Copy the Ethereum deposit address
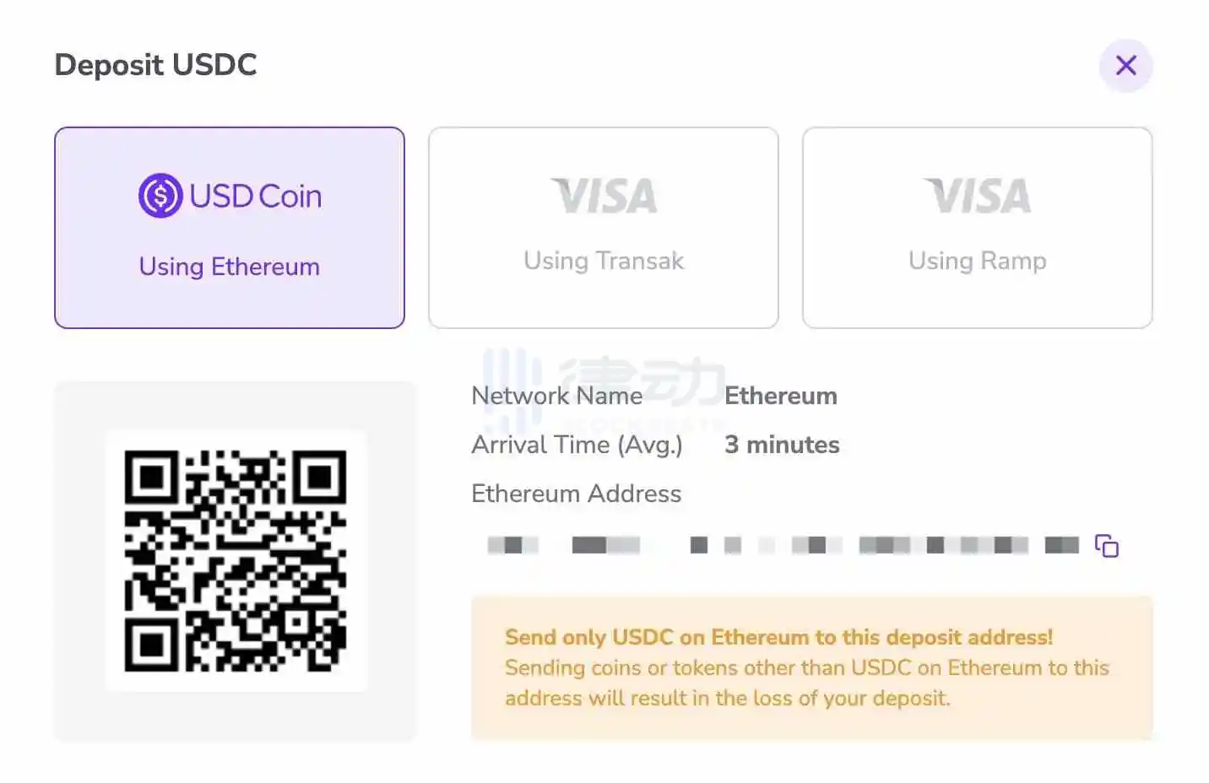Viewport: 1209px width, 783px height. 1106,546
